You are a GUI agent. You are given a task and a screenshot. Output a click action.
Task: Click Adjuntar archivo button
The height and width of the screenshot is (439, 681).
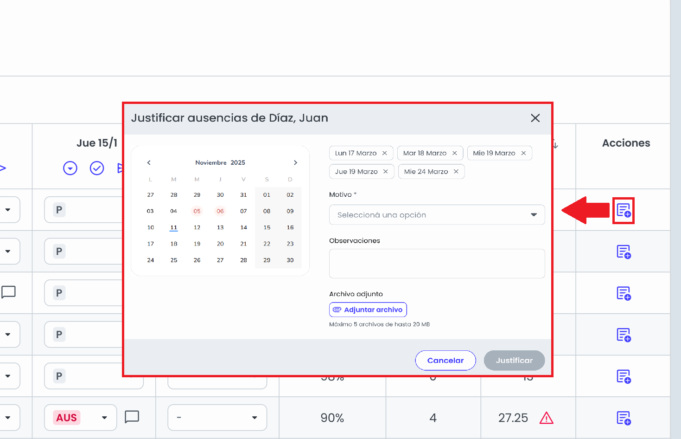pos(368,310)
